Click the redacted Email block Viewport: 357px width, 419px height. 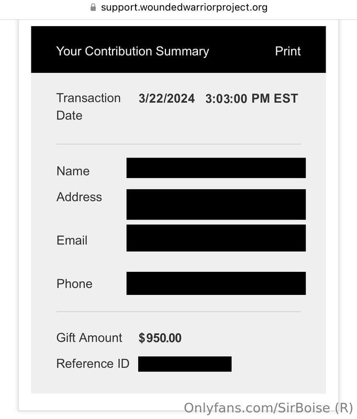coord(216,238)
